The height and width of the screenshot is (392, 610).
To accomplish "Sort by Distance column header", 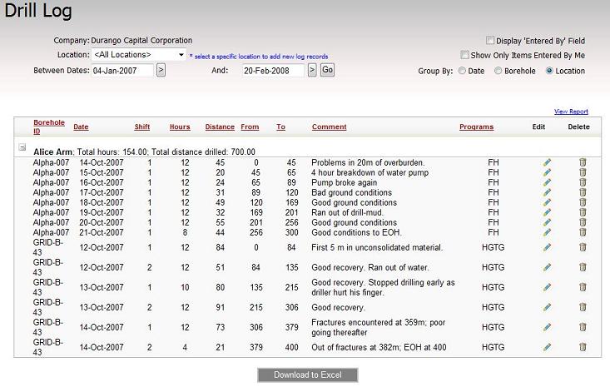I will click(x=220, y=127).
